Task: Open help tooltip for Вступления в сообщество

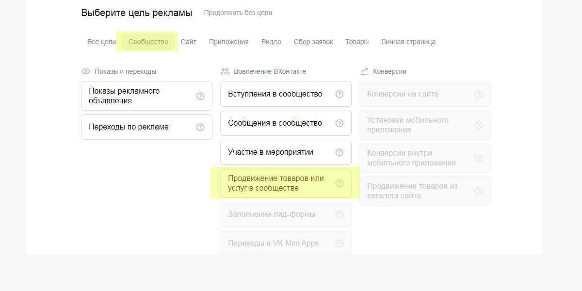Action: tap(339, 94)
